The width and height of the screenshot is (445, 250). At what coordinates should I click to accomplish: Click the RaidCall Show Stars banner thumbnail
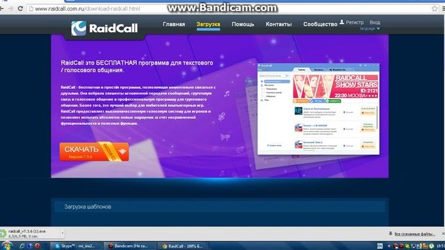[335, 86]
